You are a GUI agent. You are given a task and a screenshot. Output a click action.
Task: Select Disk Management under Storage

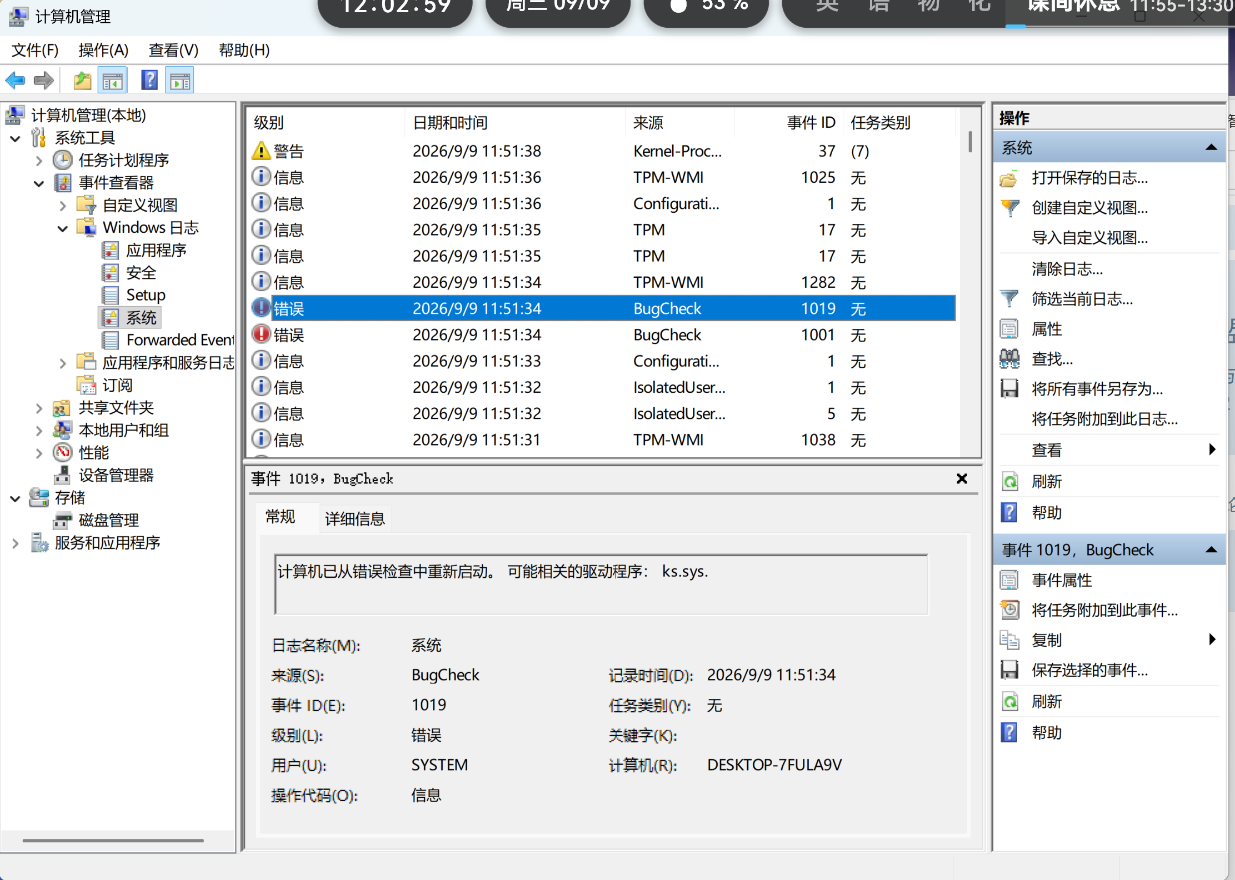(x=108, y=520)
